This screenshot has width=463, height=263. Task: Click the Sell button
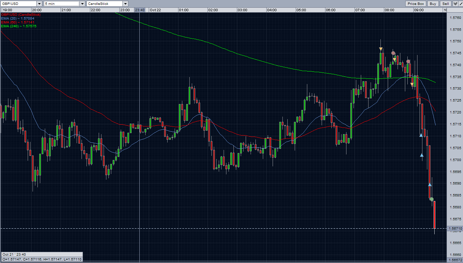pyautogui.click(x=445, y=4)
